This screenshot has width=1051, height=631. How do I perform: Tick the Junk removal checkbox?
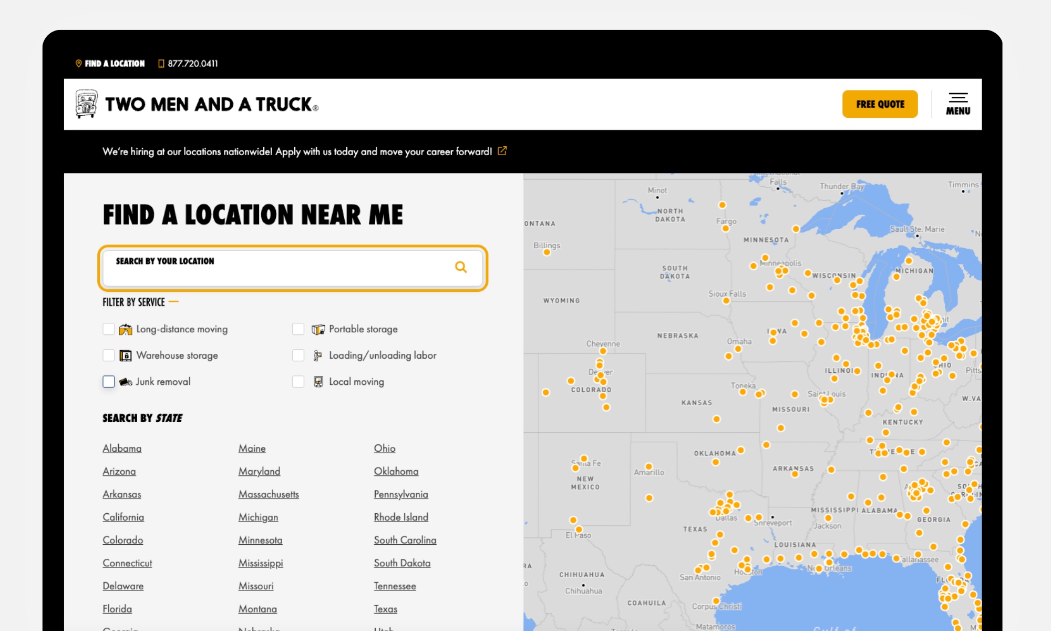click(109, 382)
